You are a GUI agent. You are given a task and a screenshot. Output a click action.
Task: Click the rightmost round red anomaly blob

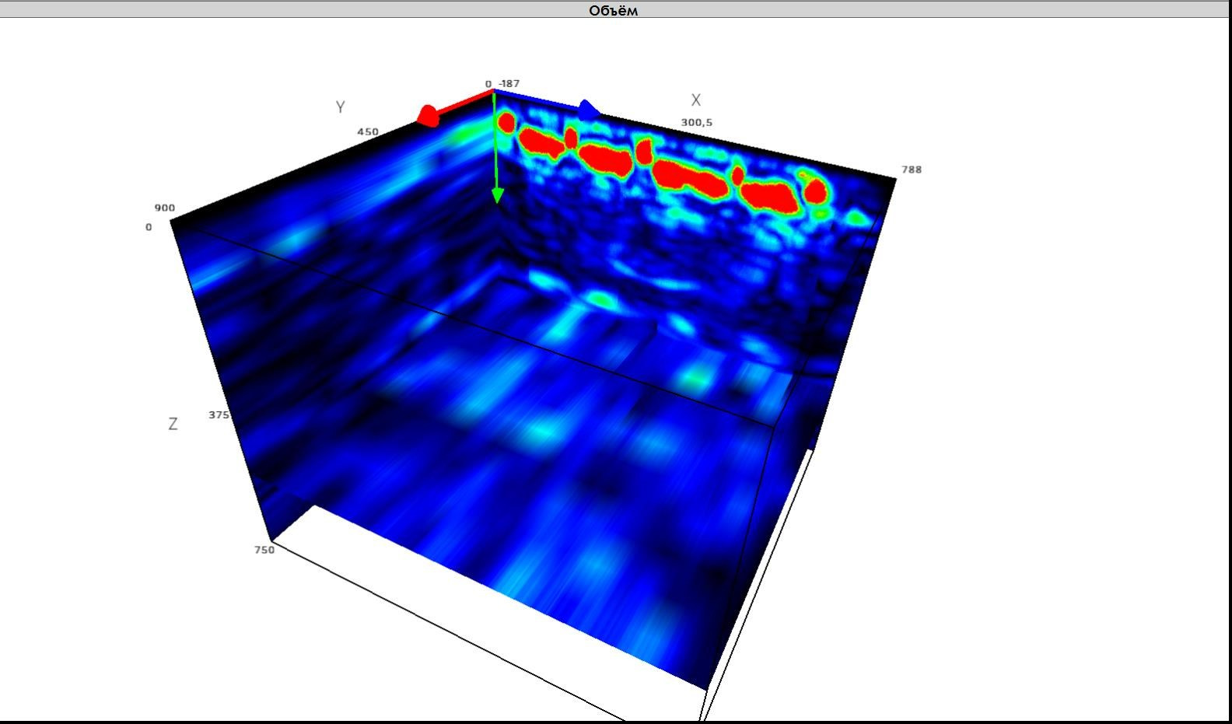pos(815,190)
